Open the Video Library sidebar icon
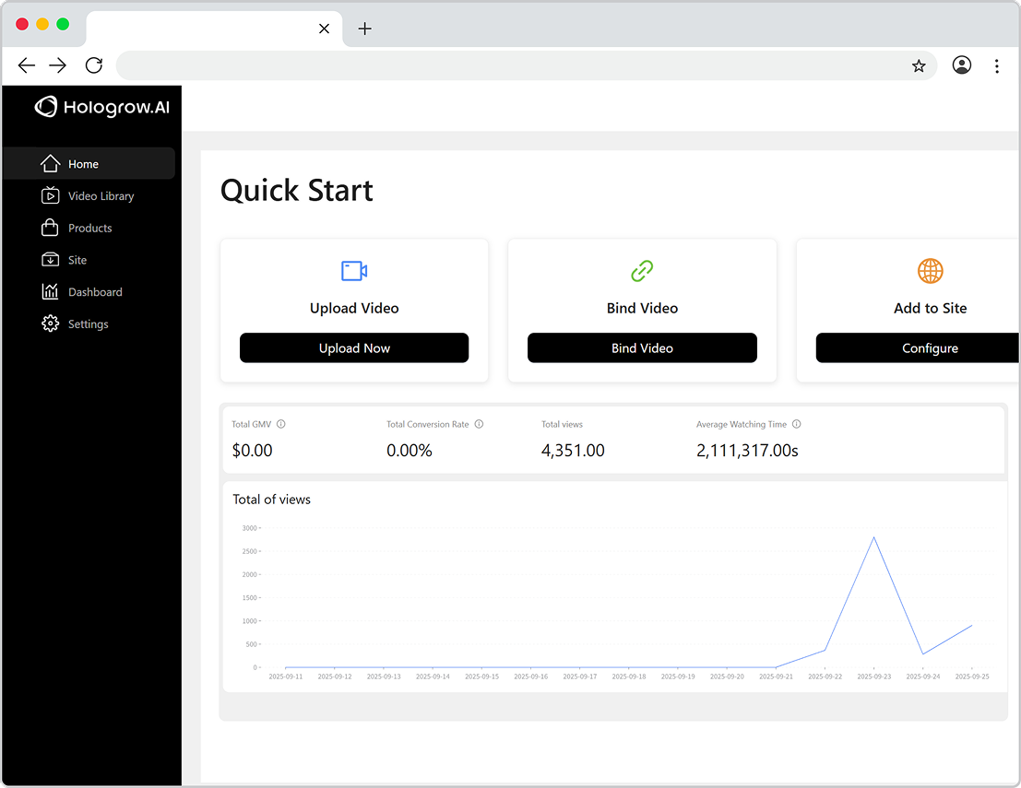The image size is (1021, 788). tap(51, 195)
